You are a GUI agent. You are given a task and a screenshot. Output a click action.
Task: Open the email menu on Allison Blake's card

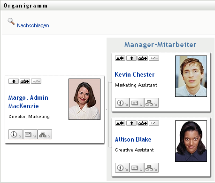point(137,168)
